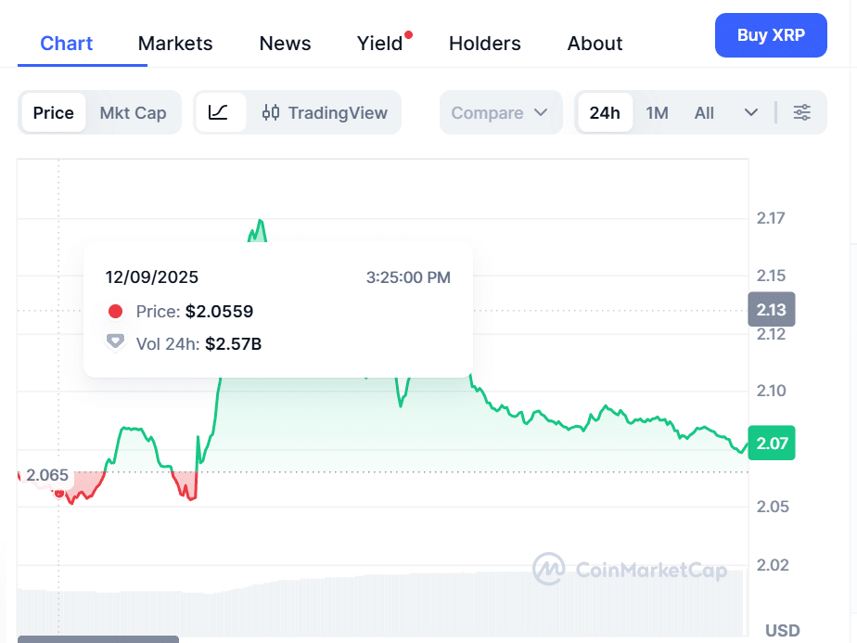Click the chart range slider handle at bottom
857x643 pixels.
pyautogui.click(x=98, y=638)
